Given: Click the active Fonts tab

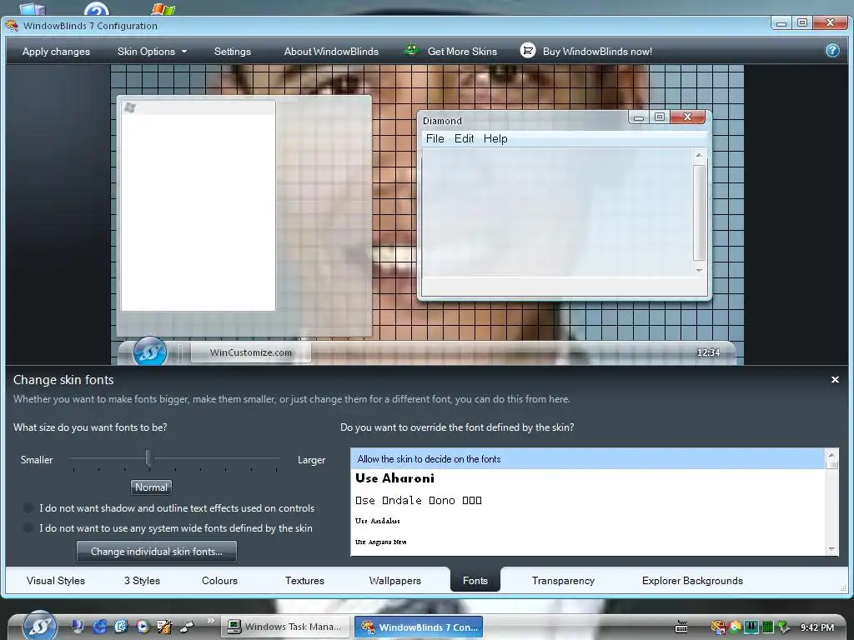Looking at the screenshot, I should tap(475, 580).
